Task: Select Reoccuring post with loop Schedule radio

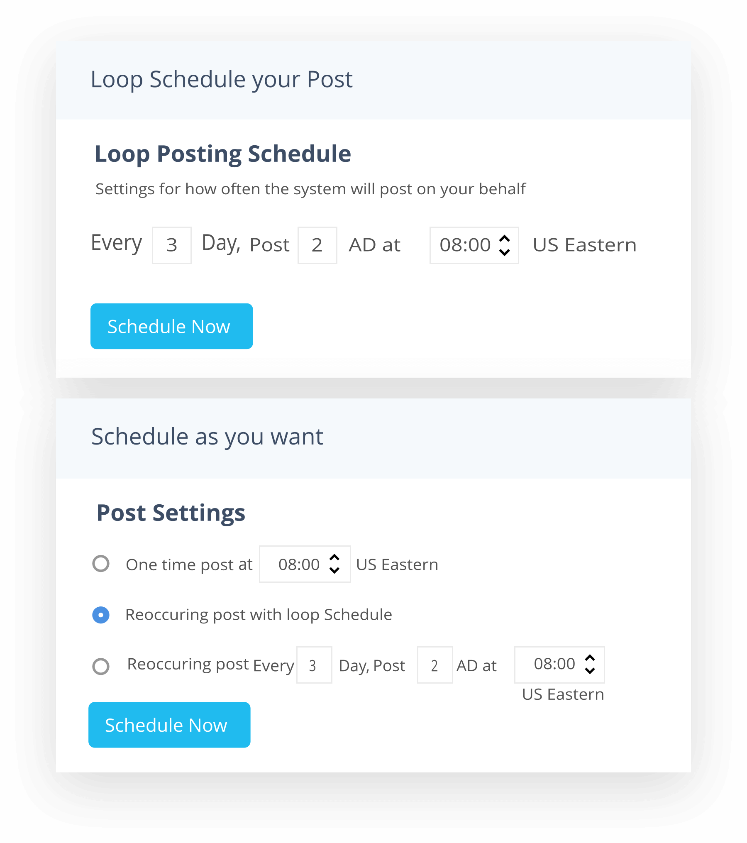Action: [101, 615]
